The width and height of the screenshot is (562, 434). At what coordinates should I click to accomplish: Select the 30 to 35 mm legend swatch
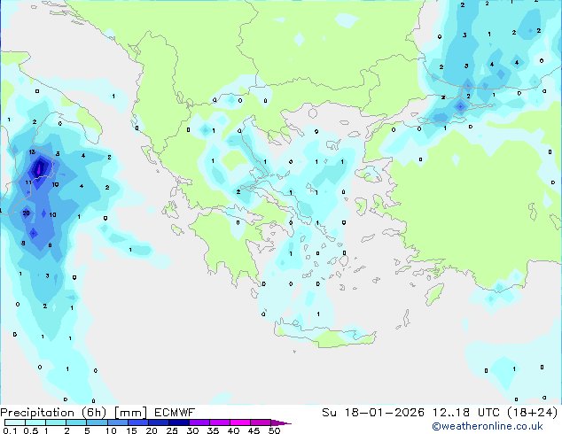[x=199, y=422]
